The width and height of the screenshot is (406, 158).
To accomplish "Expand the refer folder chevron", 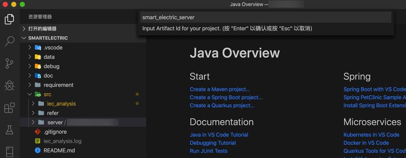I will point(33,113).
